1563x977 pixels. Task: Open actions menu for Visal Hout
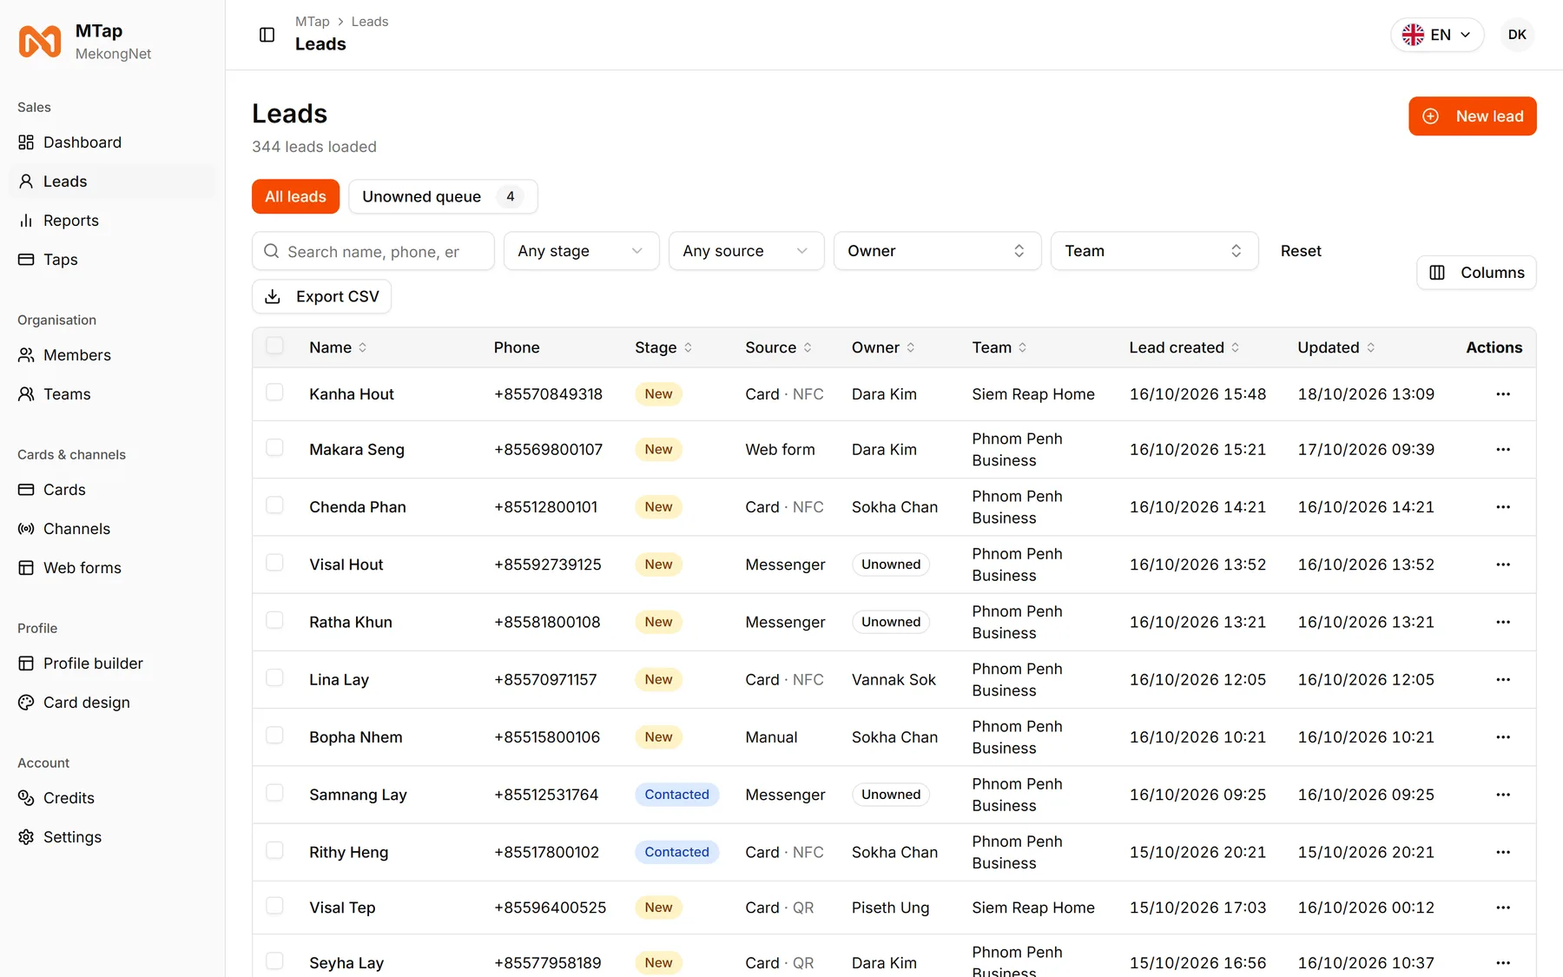tap(1503, 564)
